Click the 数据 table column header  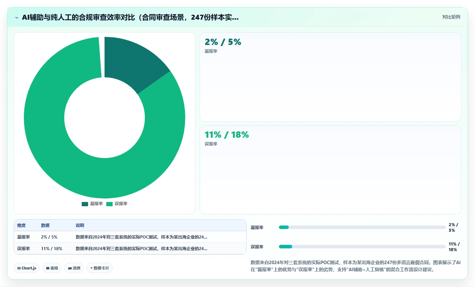click(45, 226)
